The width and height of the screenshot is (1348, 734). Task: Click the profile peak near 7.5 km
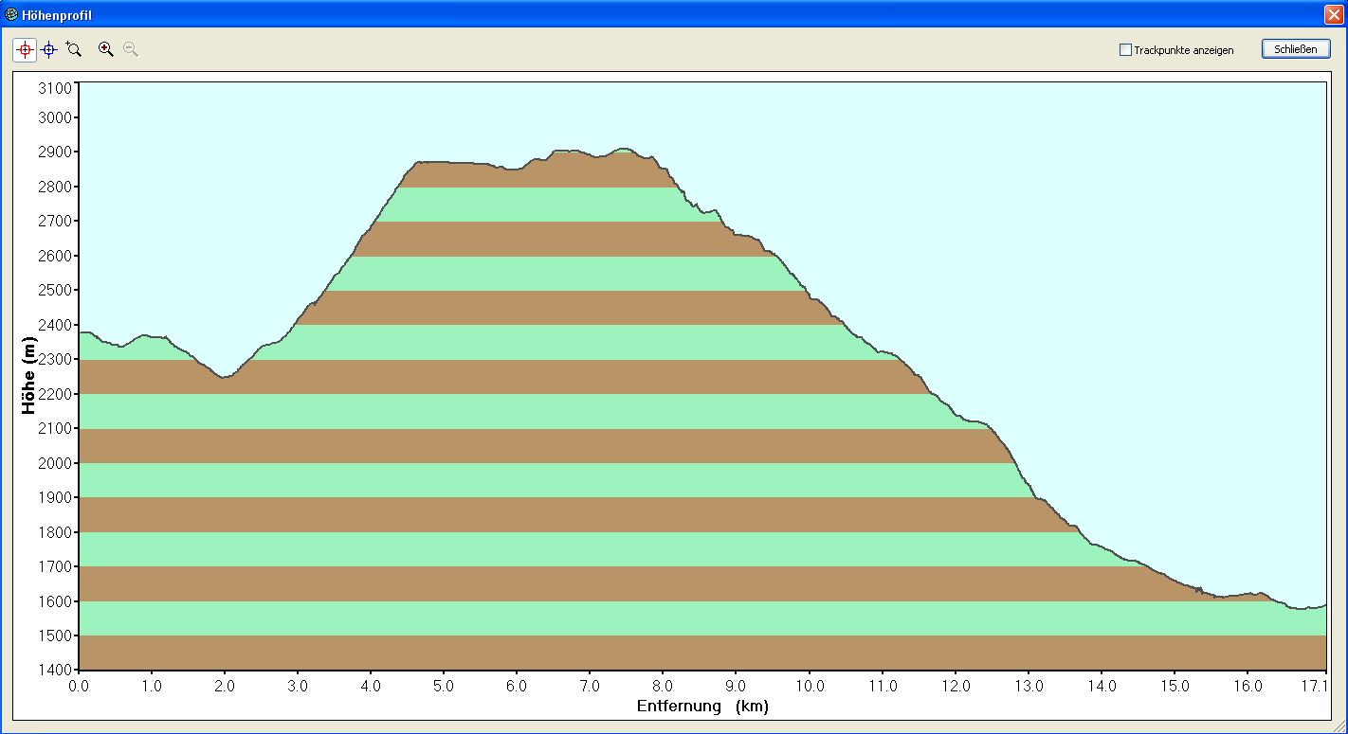(623, 149)
